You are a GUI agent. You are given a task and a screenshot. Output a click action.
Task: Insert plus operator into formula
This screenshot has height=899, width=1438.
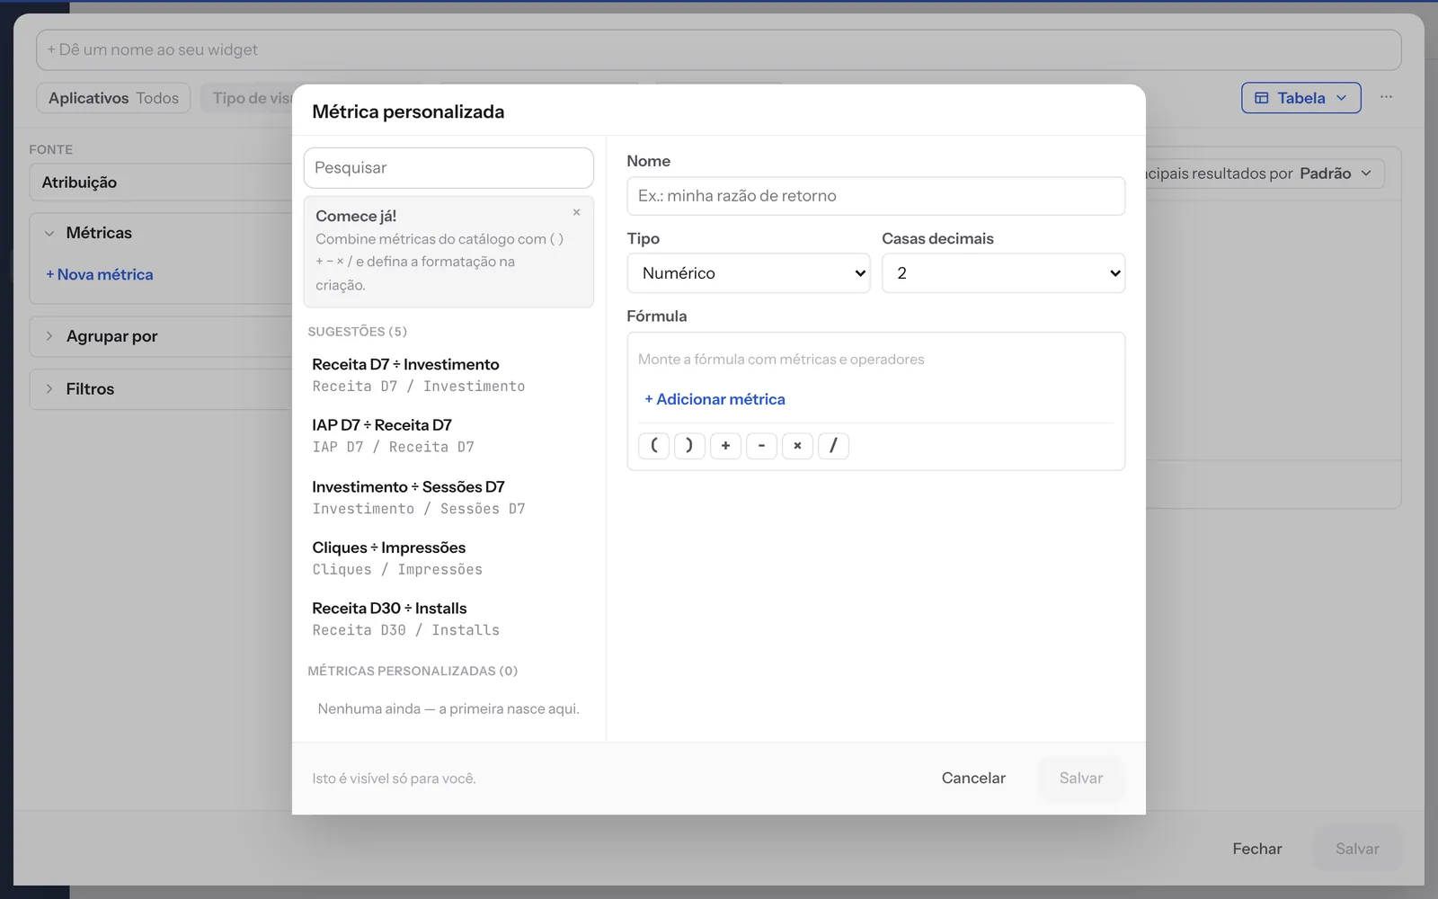[x=725, y=445]
